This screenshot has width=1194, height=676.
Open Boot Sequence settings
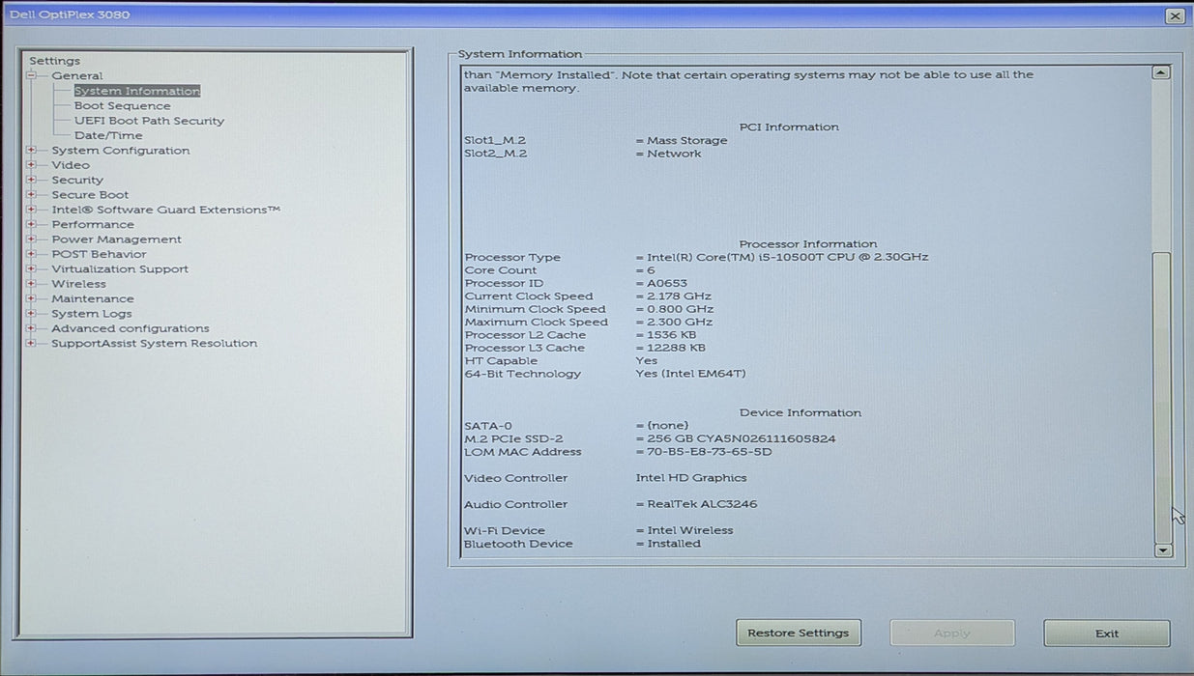(x=123, y=106)
